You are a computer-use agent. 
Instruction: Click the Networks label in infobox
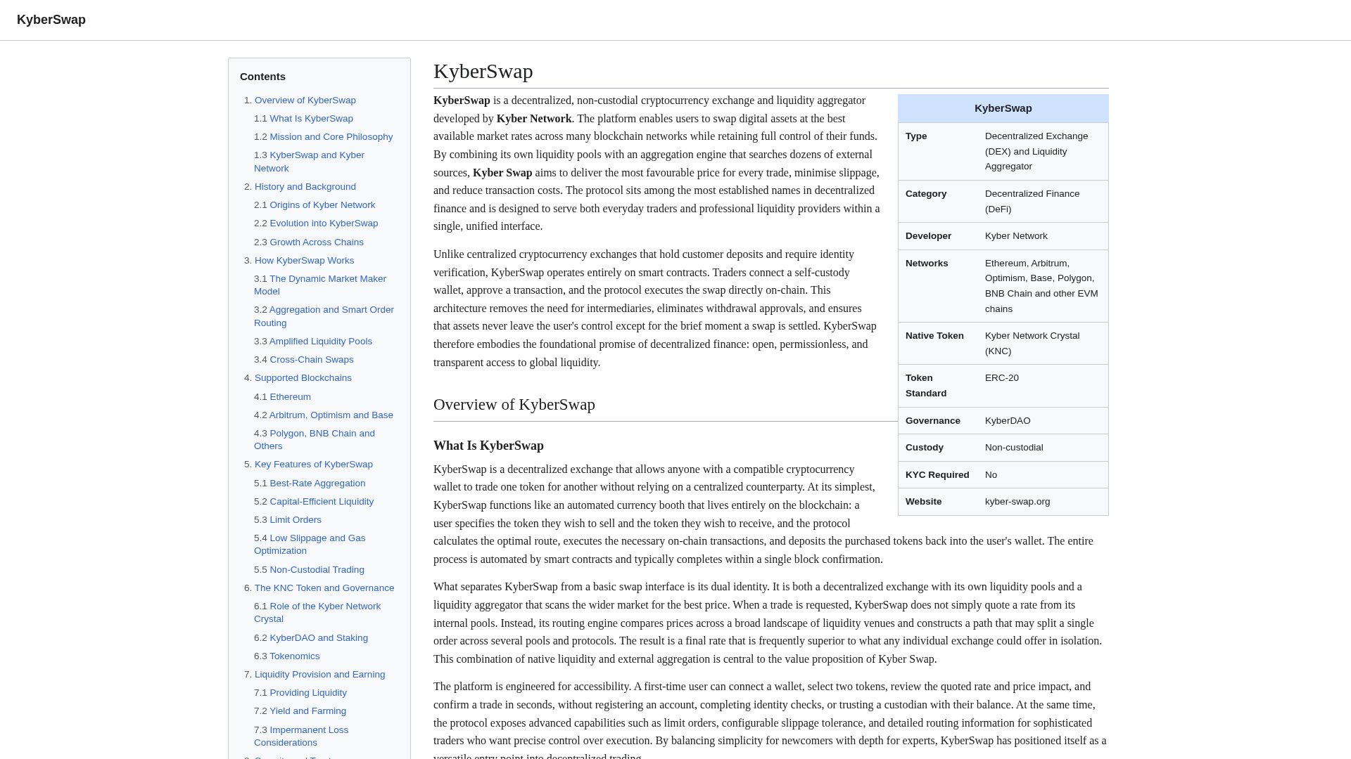coord(927,264)
